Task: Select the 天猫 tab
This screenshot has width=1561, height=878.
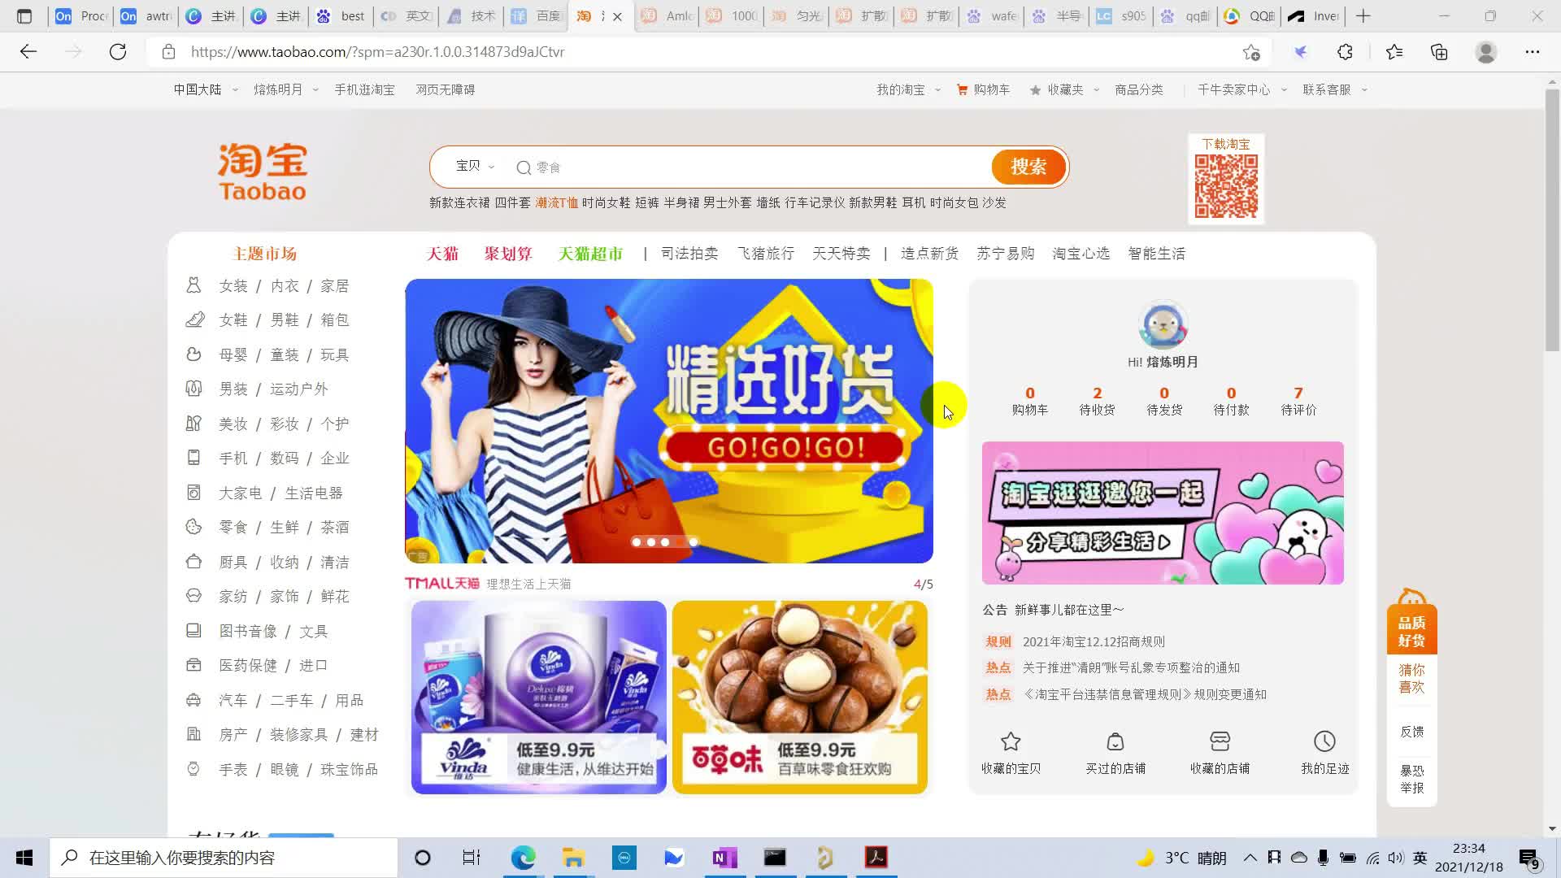Action: [442, 254]
